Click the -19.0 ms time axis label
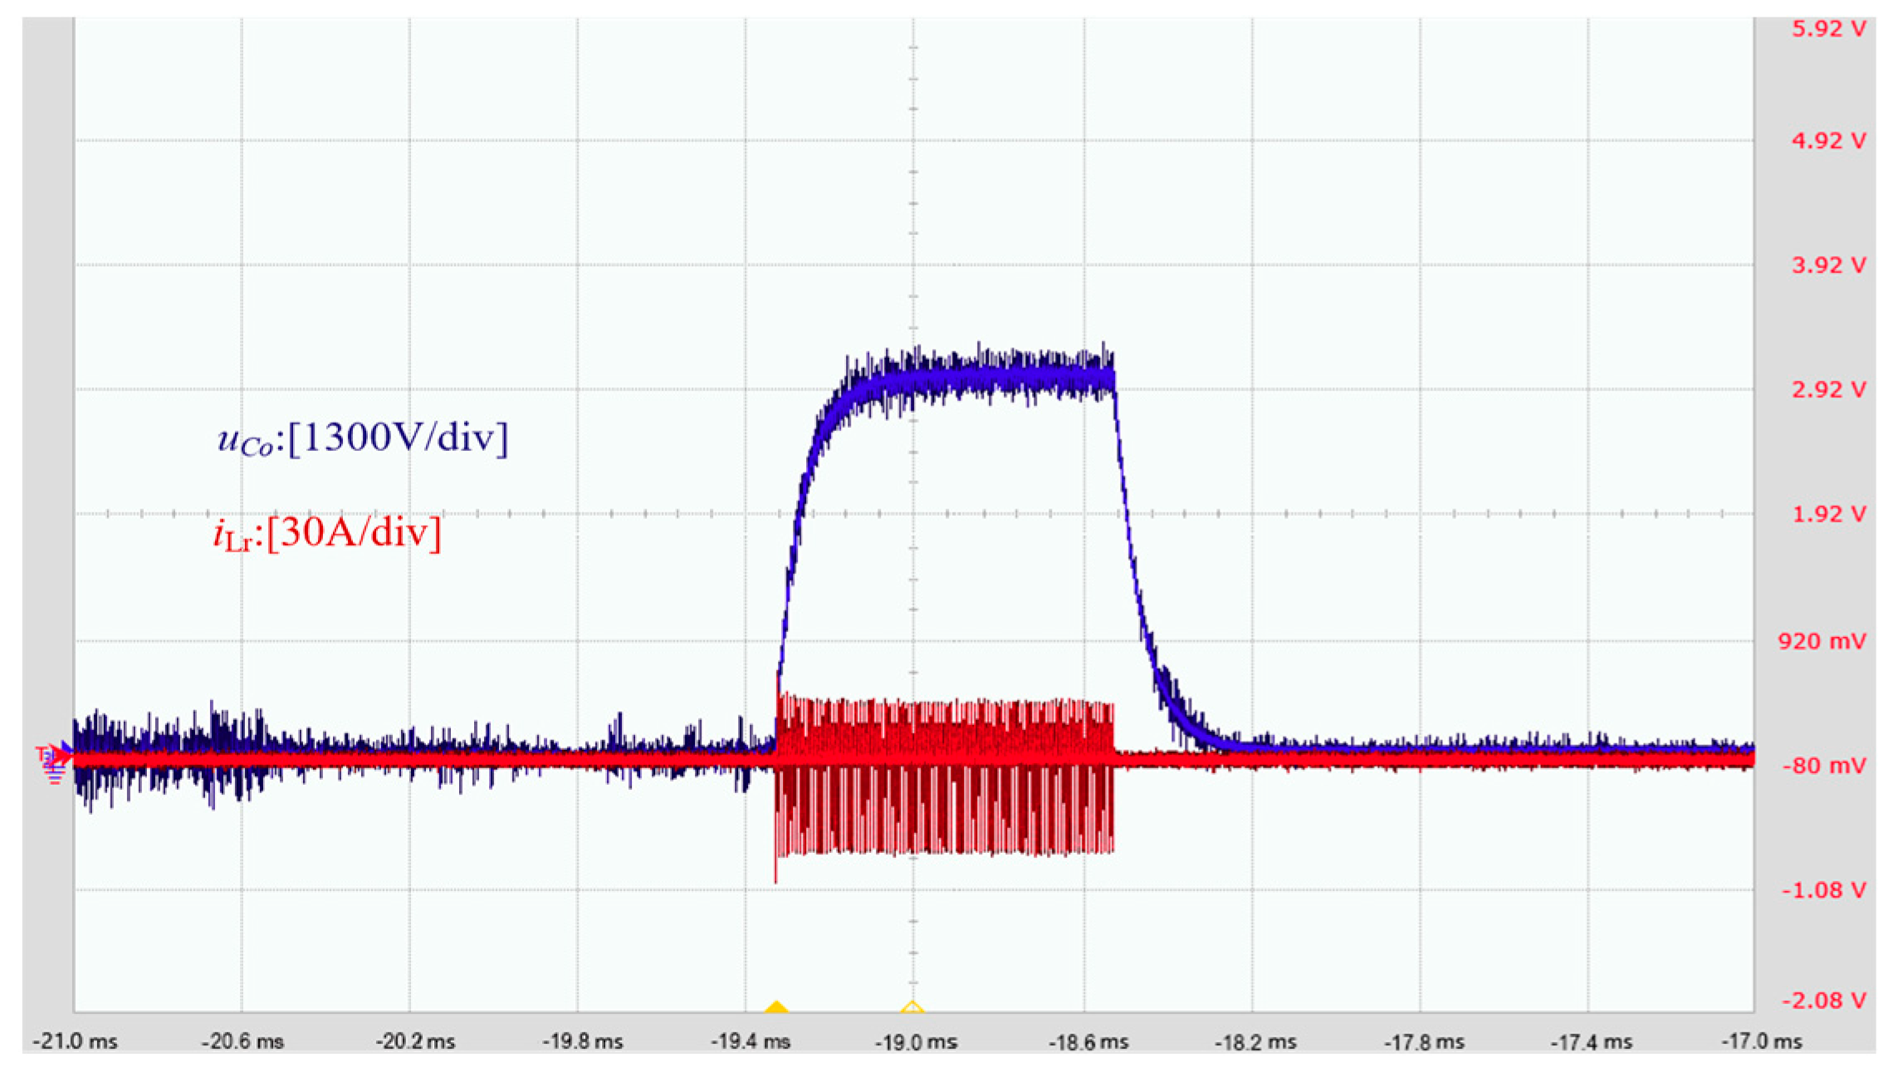 coord(916,1041)
